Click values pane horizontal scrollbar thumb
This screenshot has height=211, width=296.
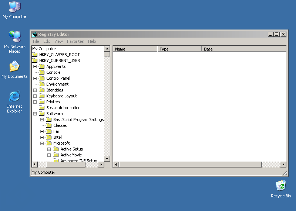point(190,164)
